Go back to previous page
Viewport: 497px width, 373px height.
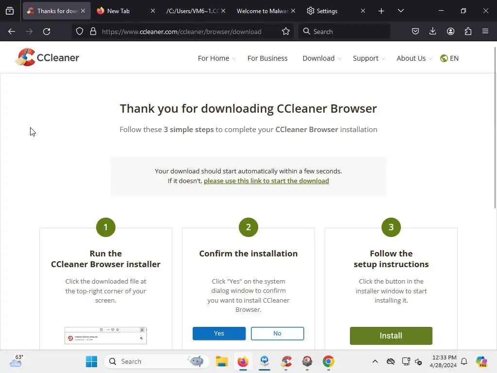(x=12, y=32)
